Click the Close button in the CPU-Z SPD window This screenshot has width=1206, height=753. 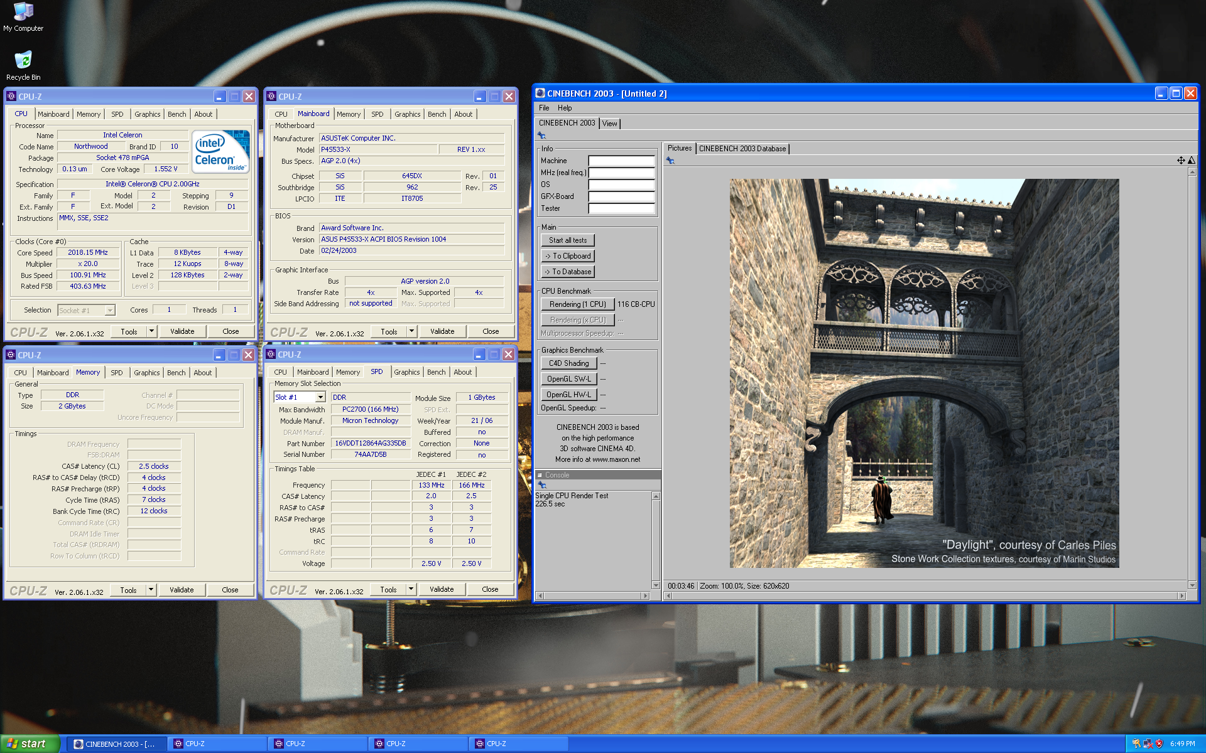490,589
